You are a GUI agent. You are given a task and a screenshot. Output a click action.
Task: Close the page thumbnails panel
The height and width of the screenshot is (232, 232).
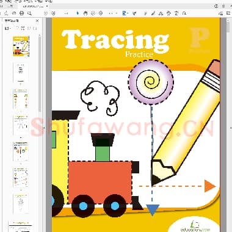(37, 21)
